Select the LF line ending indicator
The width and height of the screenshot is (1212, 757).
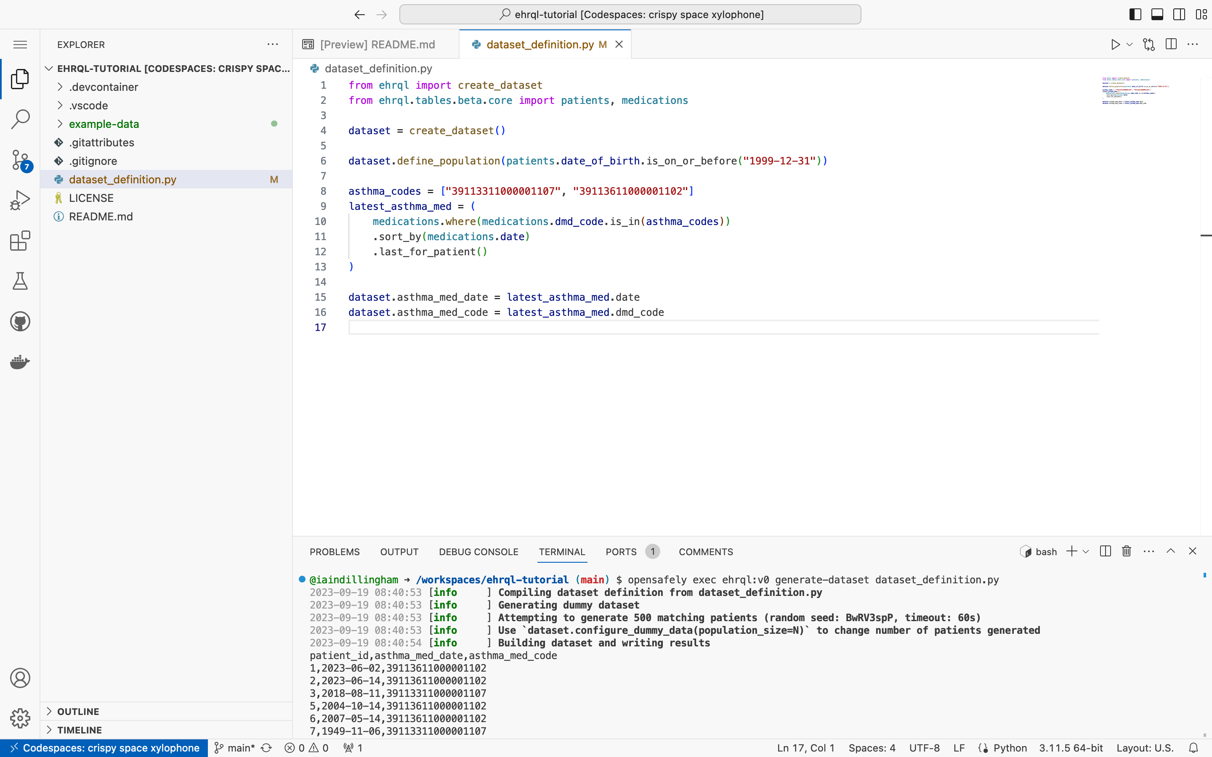957,747
